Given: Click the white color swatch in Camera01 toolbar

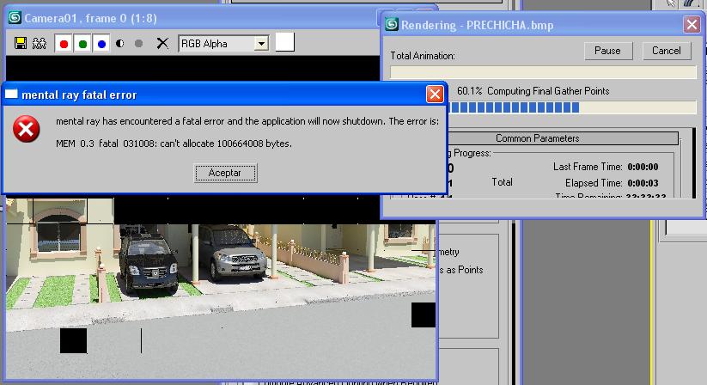Looking at the screenshot, I should 285,42.
